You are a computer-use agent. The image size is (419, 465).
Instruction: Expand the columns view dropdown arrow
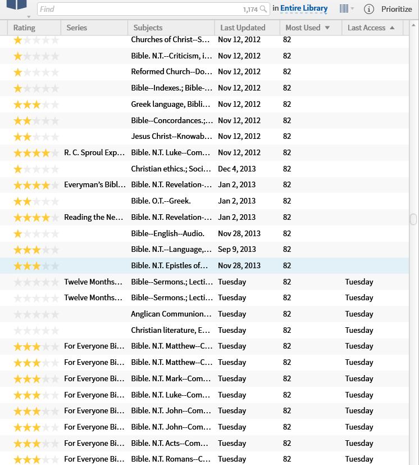pyautogui.click(x=352, y=8)
